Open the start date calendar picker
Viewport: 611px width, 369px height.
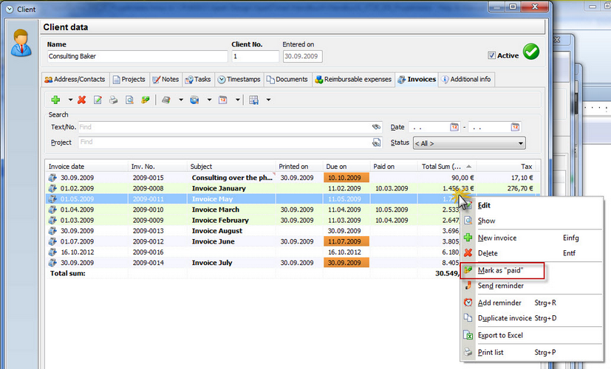(454, 127)
